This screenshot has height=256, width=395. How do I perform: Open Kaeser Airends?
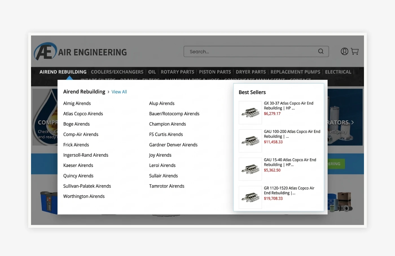pyautogui.click(x=78, y=165)
